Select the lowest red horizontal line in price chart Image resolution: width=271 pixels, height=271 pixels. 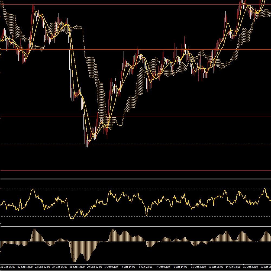click(x=135, y=170)
